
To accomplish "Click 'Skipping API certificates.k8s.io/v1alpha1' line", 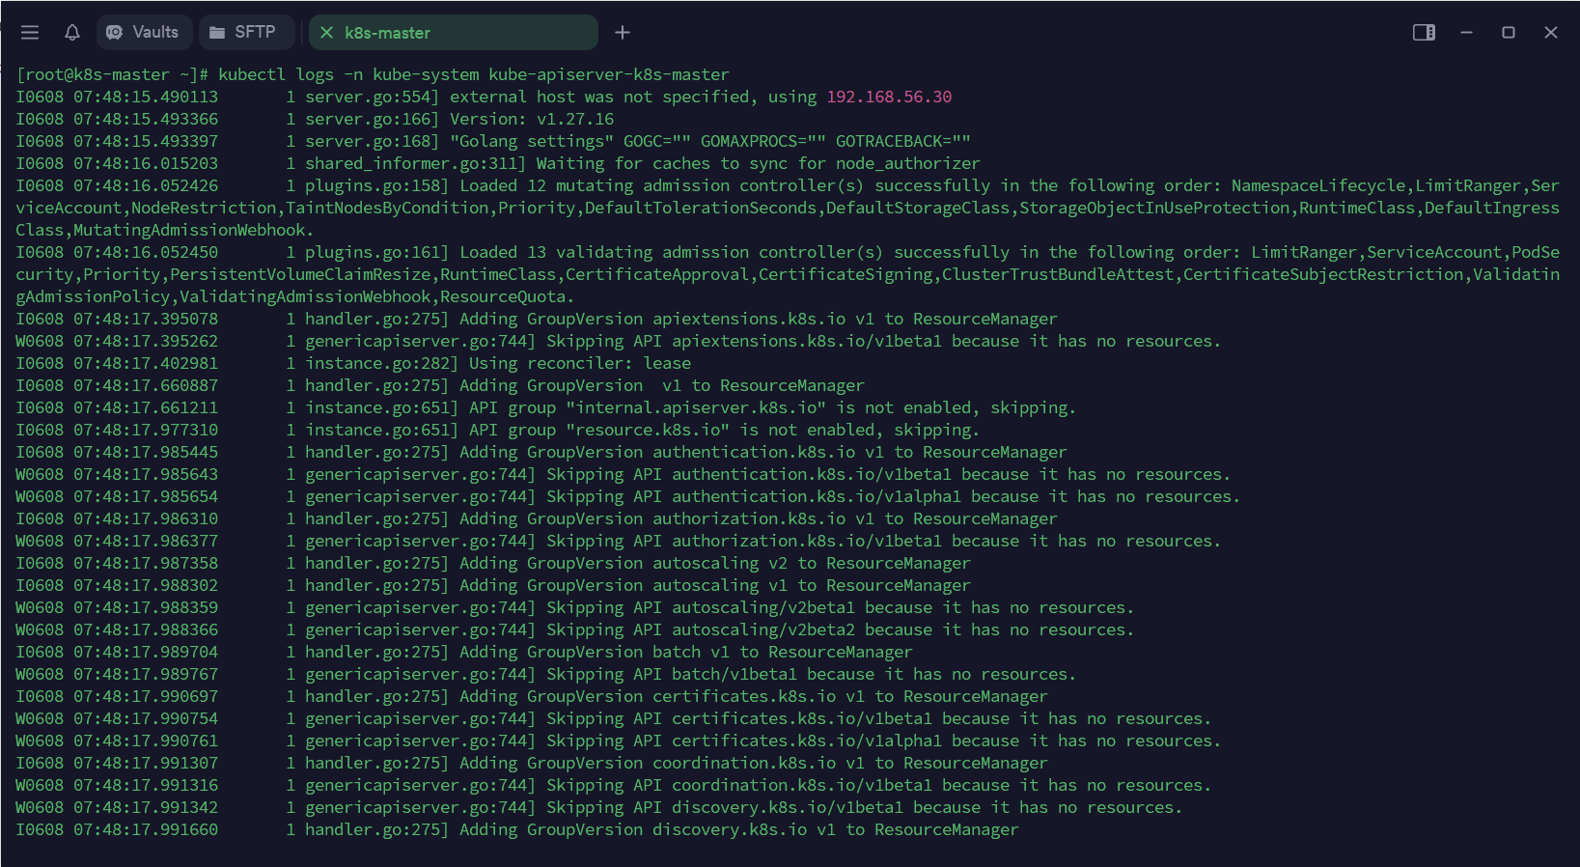I will coord(619,741).
